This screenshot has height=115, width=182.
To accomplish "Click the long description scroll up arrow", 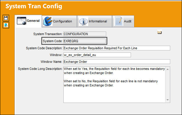I will pyautogui.click(x=168, y=69).
